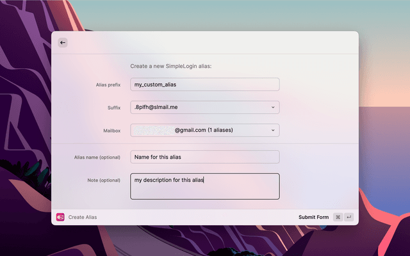Click Submit Form action
This screenshot has width=410, height=256.
(x=313, y=217)
